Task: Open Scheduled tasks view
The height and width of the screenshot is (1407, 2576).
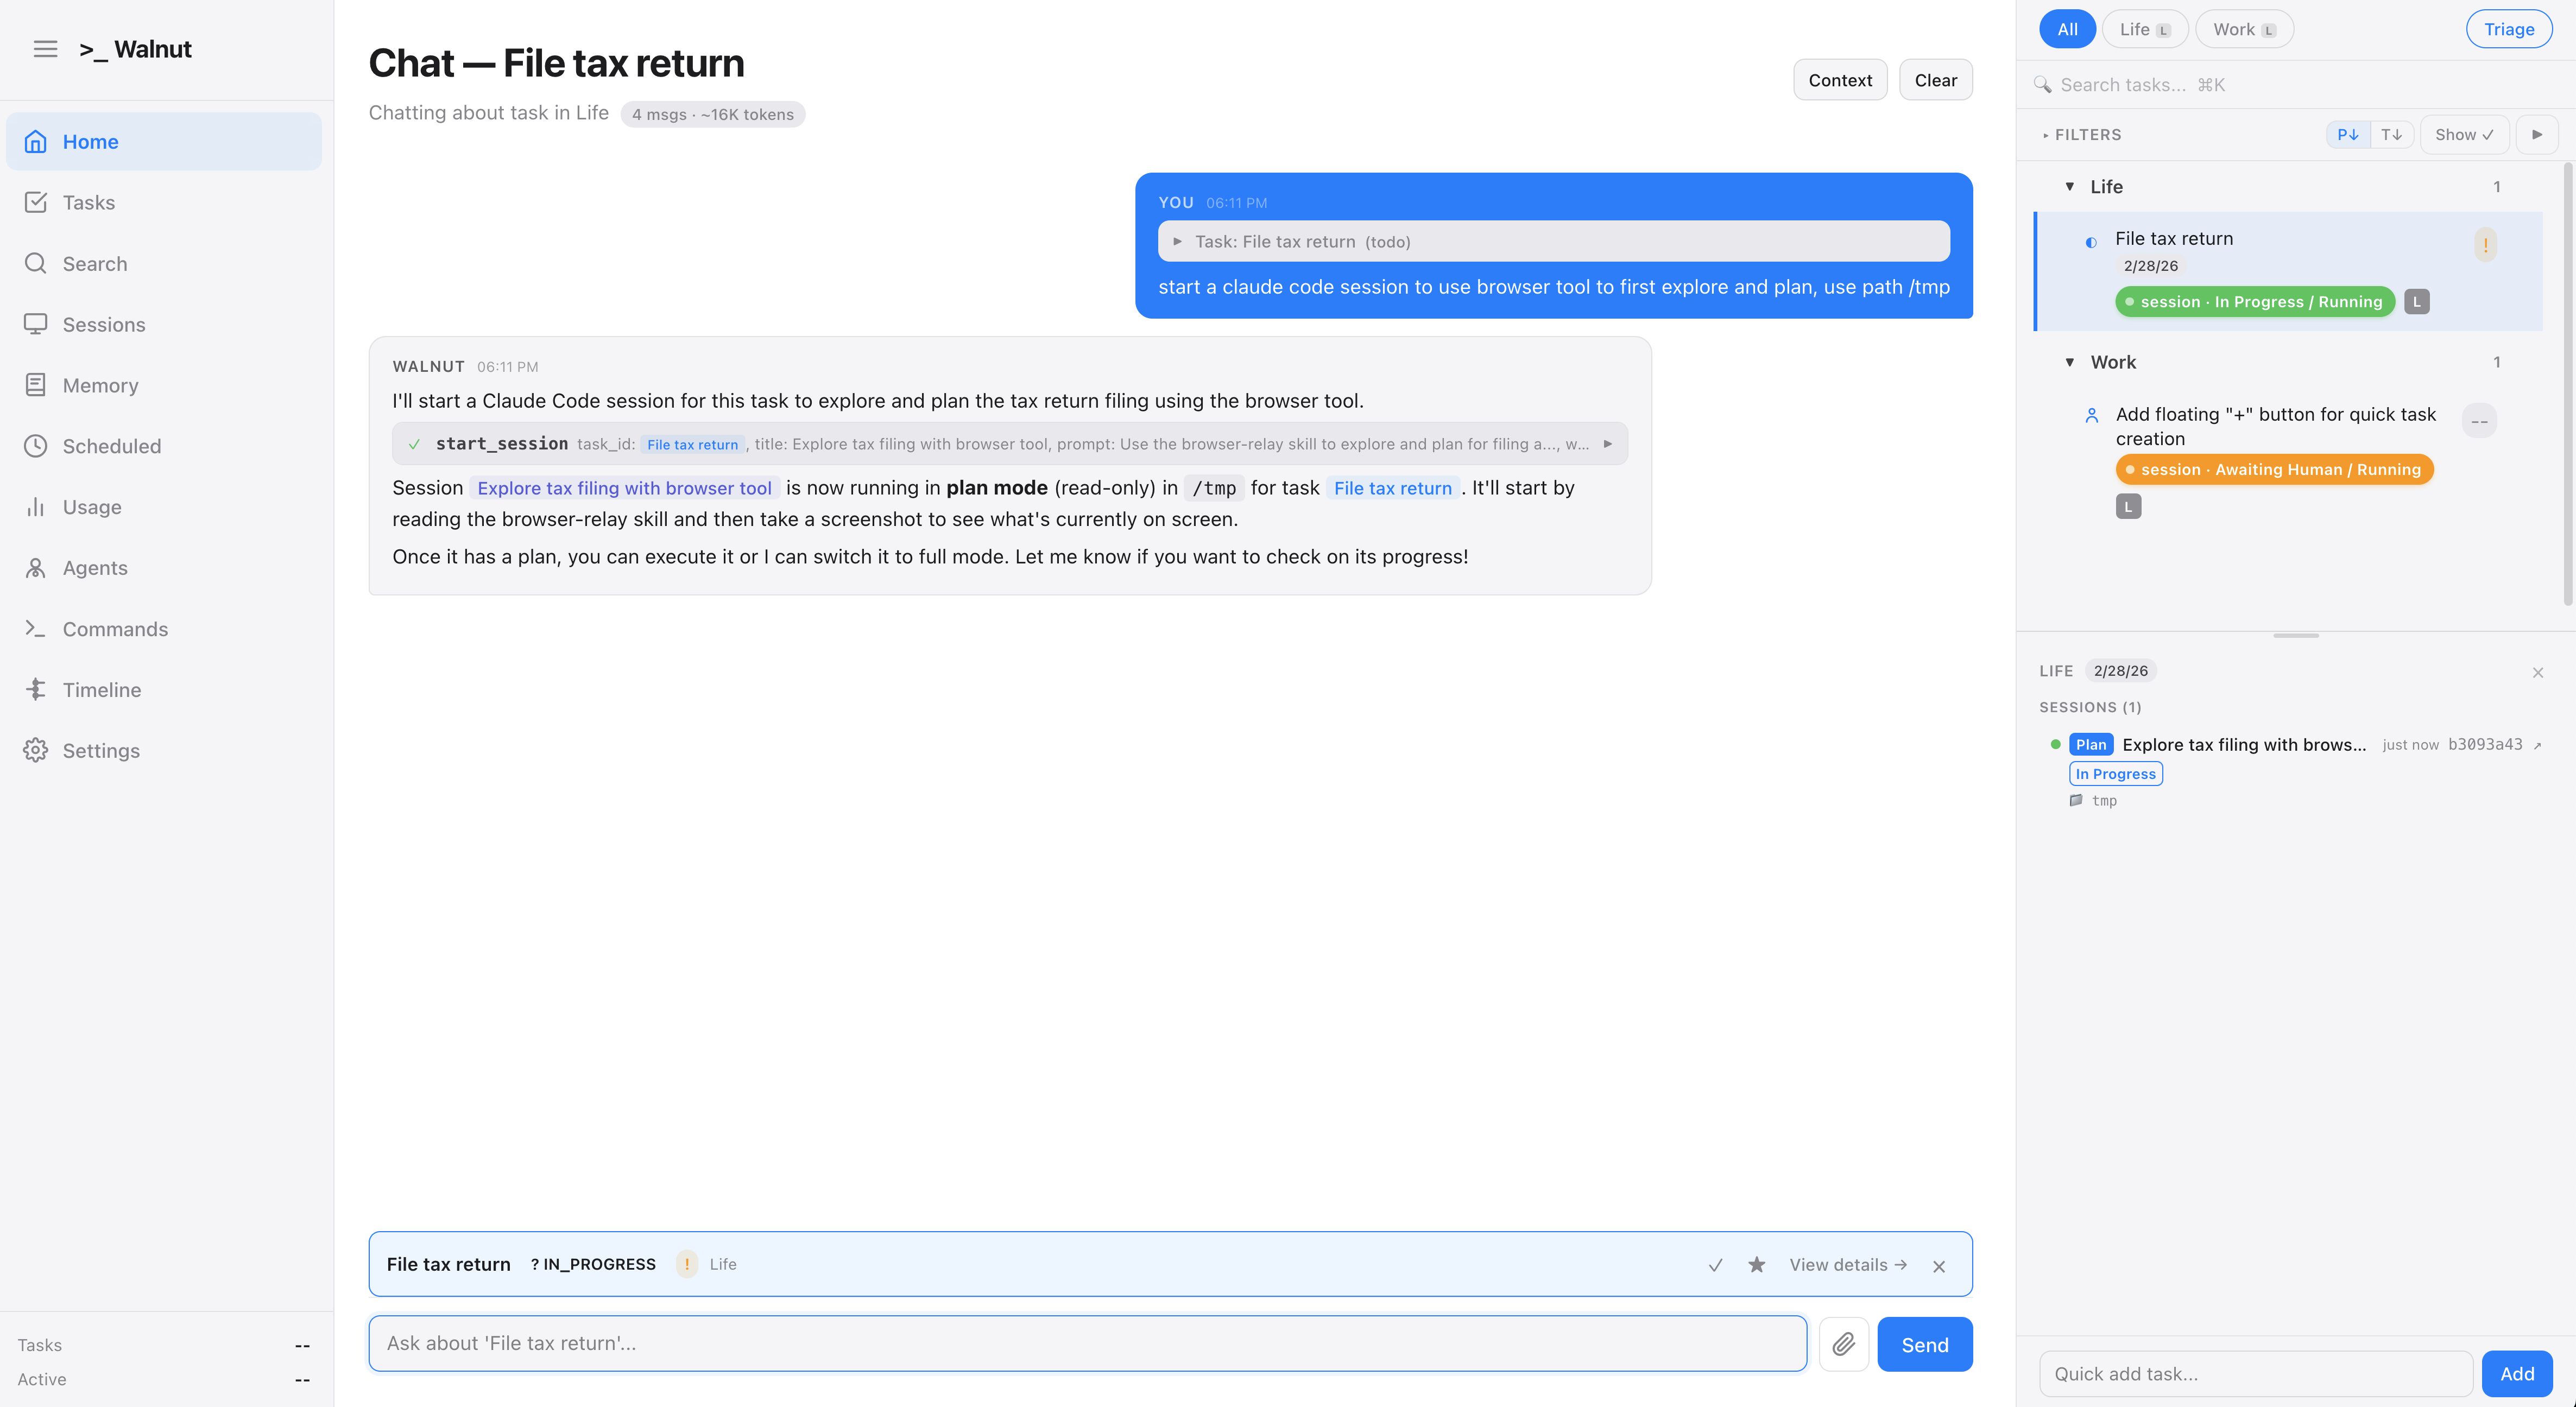Action: pyautogui.click(x=111, y=446)
